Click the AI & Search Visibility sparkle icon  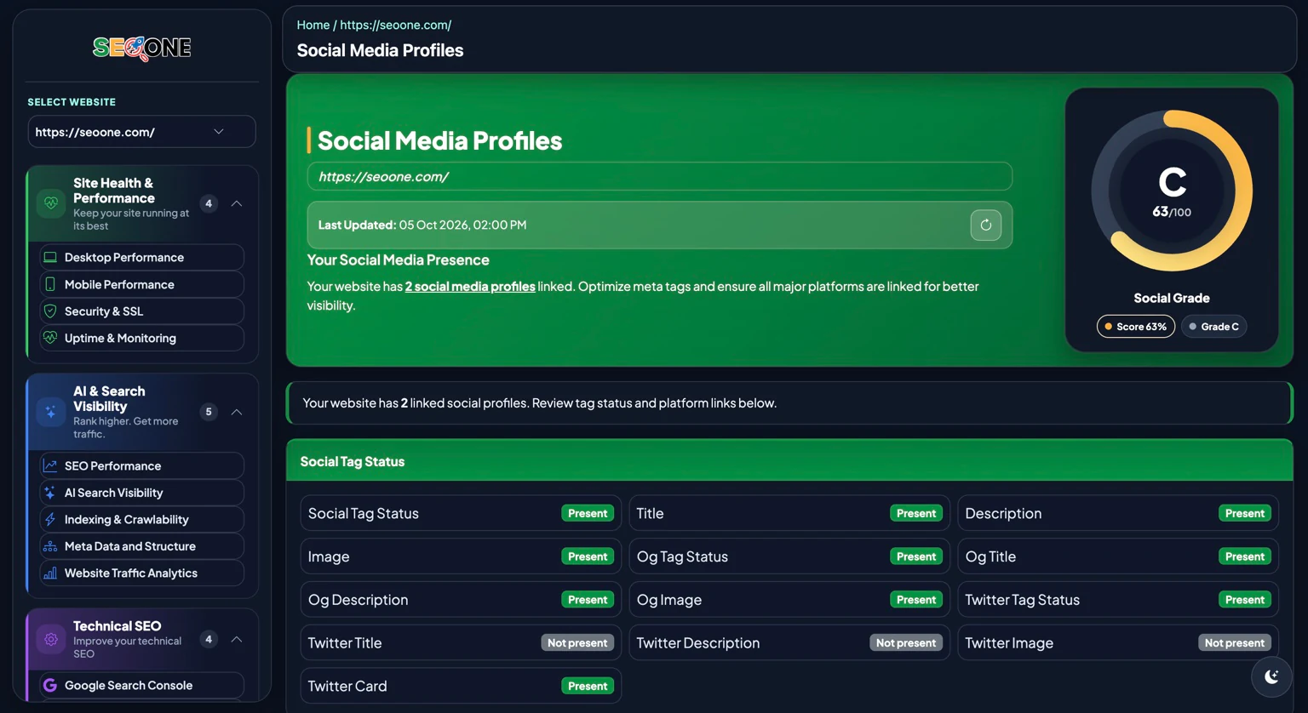51,412
